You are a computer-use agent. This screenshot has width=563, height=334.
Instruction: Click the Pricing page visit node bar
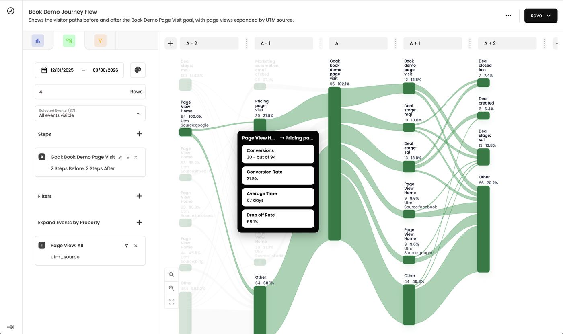[x=260, y=125]
